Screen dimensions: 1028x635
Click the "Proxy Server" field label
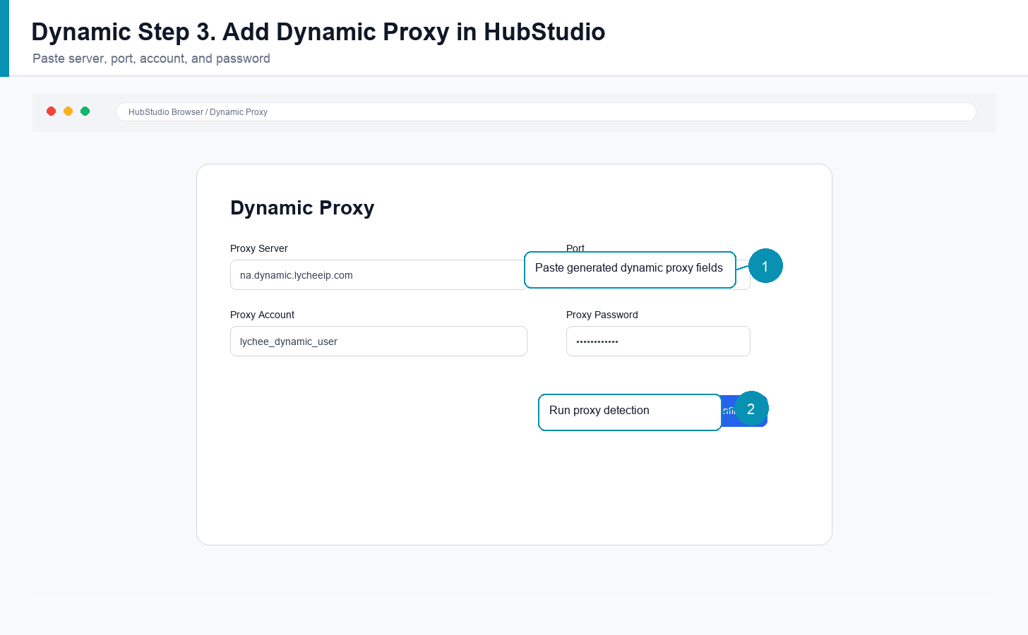coord(259,248)
